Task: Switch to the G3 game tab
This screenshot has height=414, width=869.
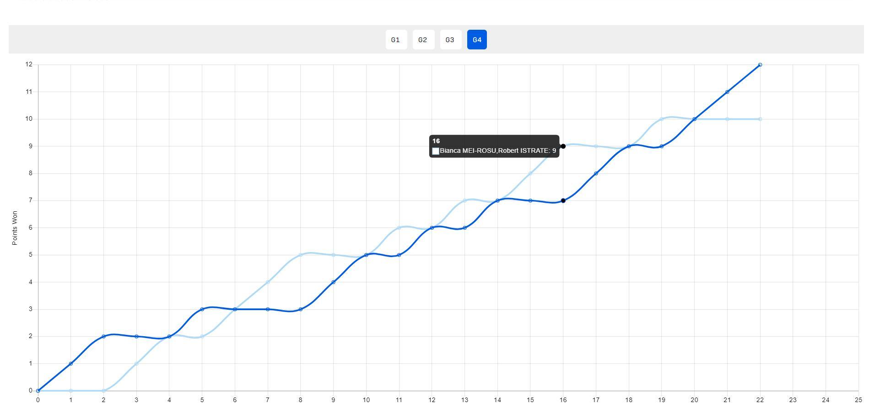Action: pos(450,40)
